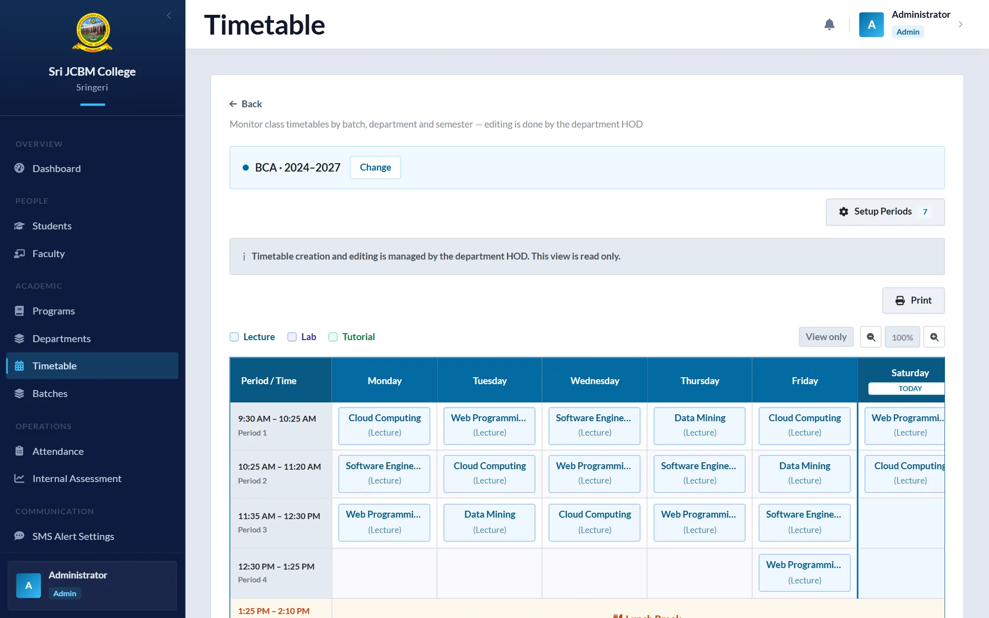989x618 pixels.
Task: Click the Timetable calendar icon
Action: point(19,366)
